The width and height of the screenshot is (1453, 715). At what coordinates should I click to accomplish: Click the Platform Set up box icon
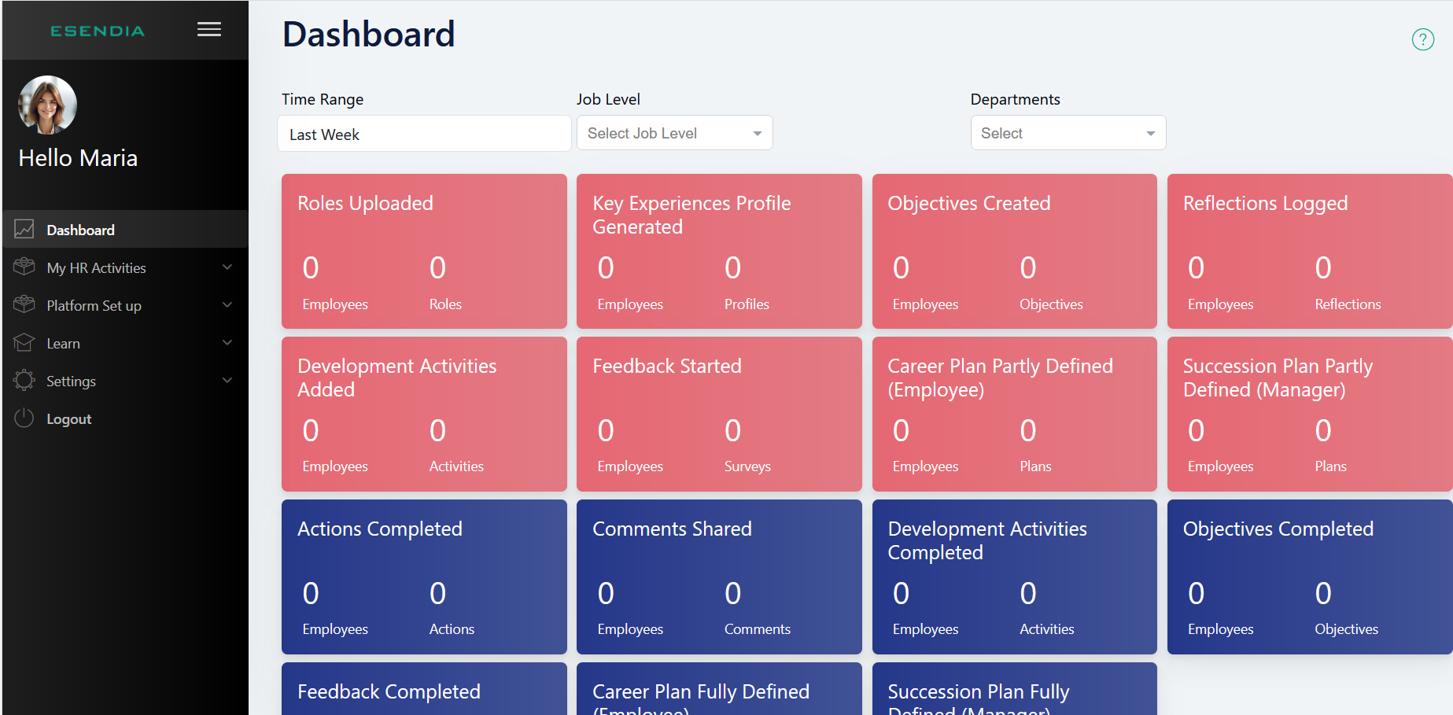(24, 305)
